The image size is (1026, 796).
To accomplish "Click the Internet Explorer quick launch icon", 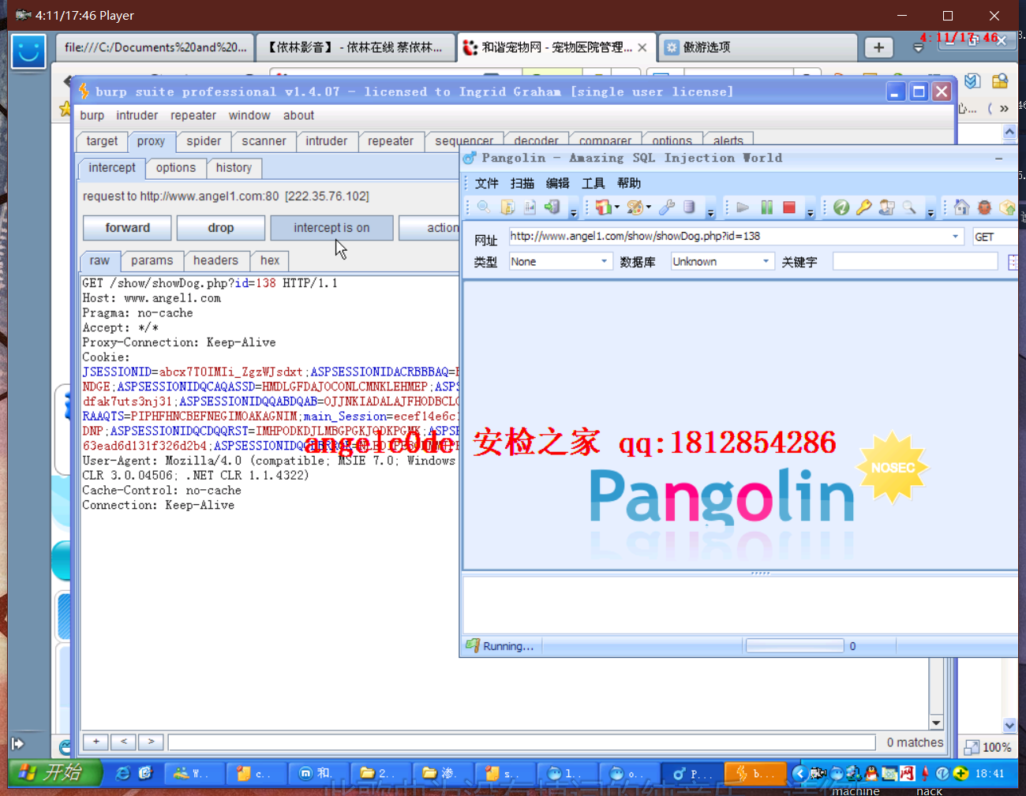I will point(122,774).
